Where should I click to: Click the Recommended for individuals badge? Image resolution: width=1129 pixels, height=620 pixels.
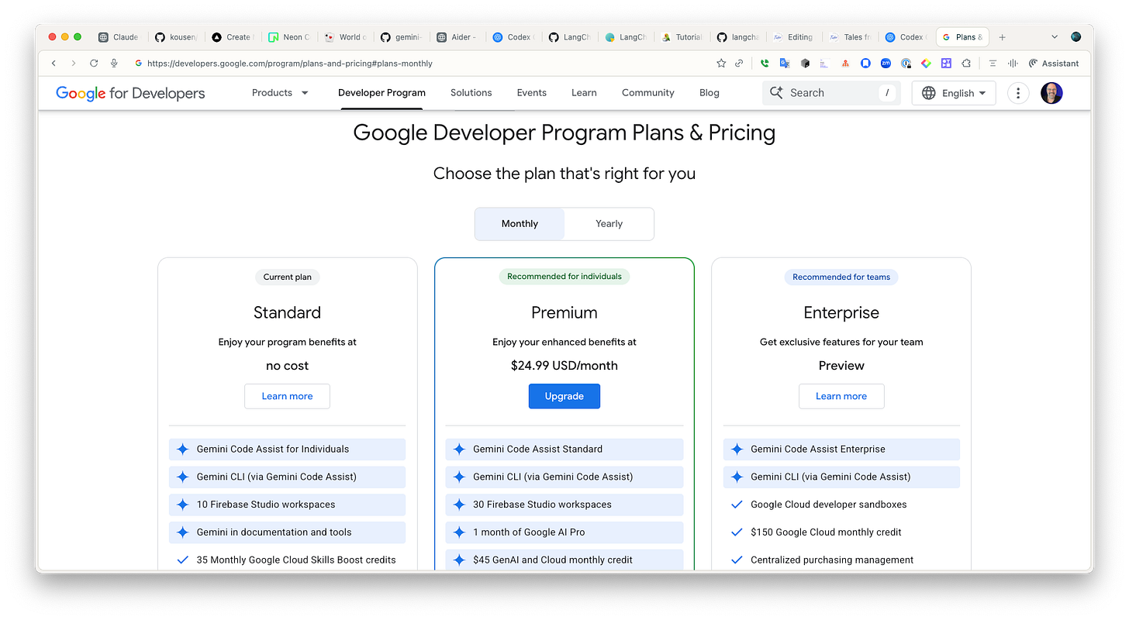coord(564,277)
